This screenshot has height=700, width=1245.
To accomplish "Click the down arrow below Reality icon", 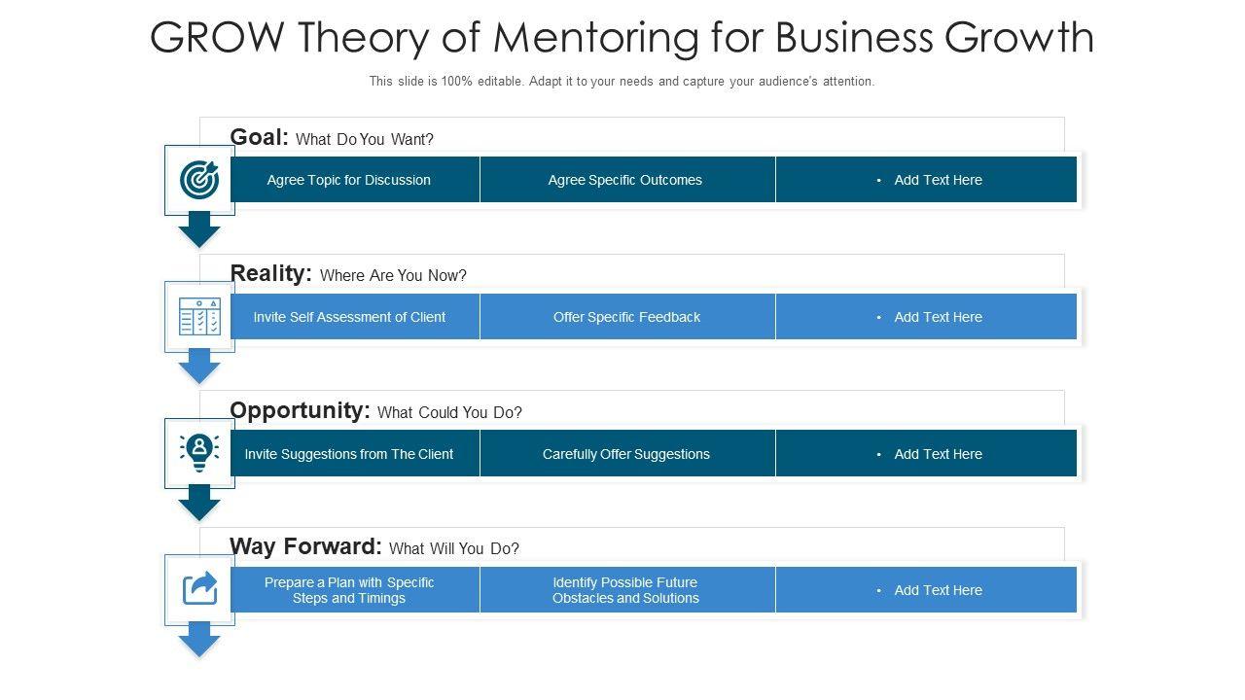I will pos(199,366).
